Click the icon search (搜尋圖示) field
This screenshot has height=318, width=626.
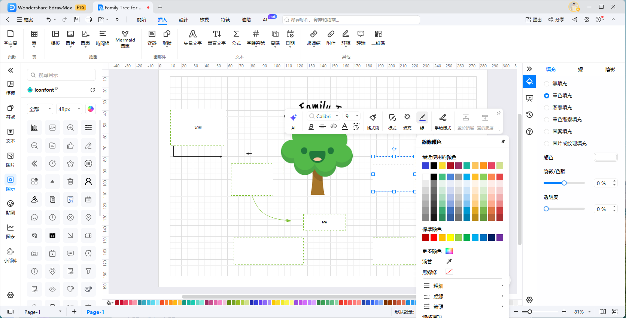62,75
